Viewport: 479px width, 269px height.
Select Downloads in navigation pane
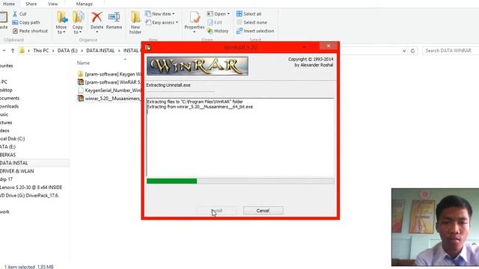(10, 106)
